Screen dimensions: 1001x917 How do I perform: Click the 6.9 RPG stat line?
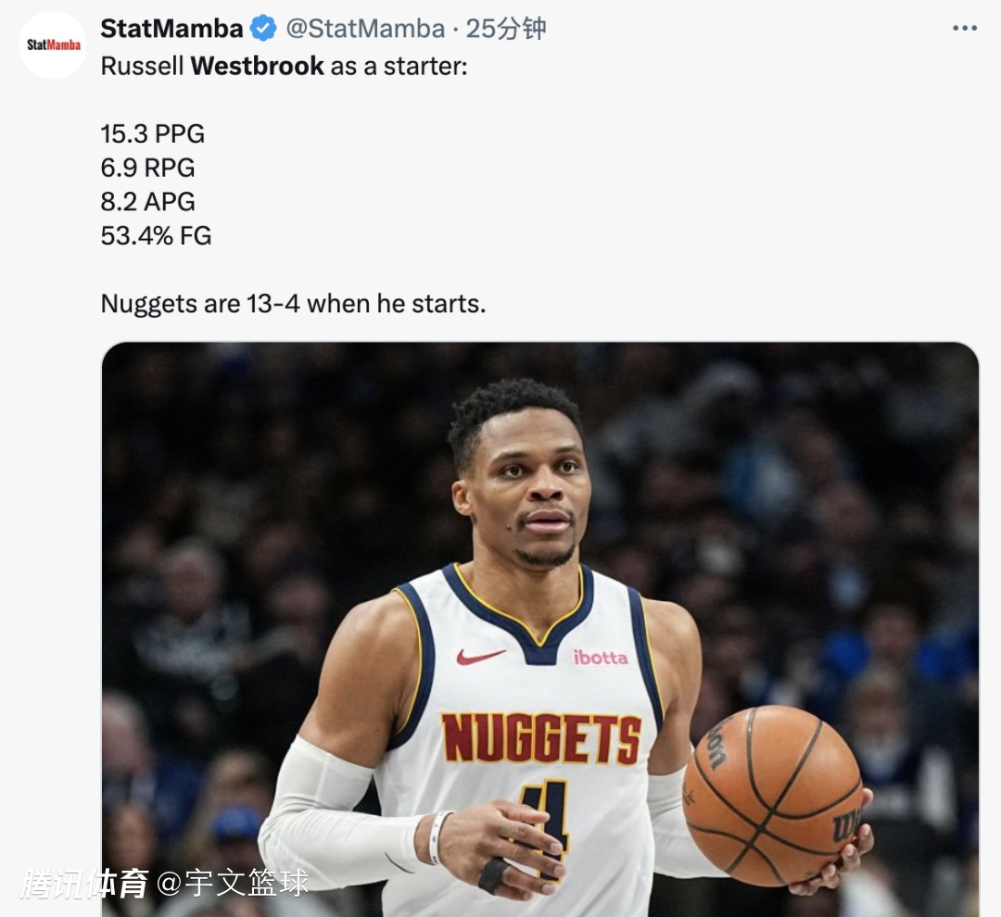(x=148, y=169)
